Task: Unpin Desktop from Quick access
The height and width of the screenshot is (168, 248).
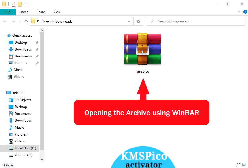Action: coord(37,43)
